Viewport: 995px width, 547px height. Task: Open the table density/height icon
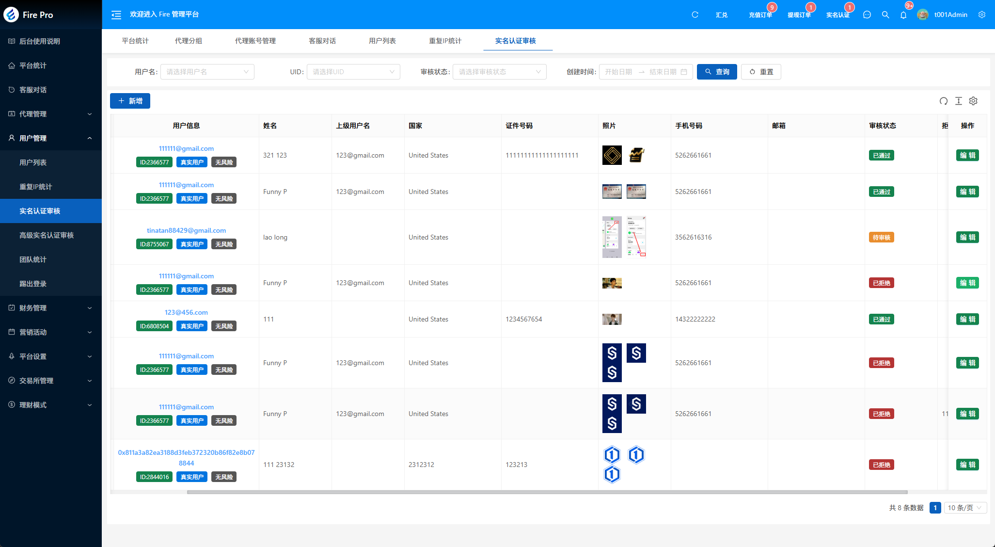pyautogui.click(x=959, y=101)
